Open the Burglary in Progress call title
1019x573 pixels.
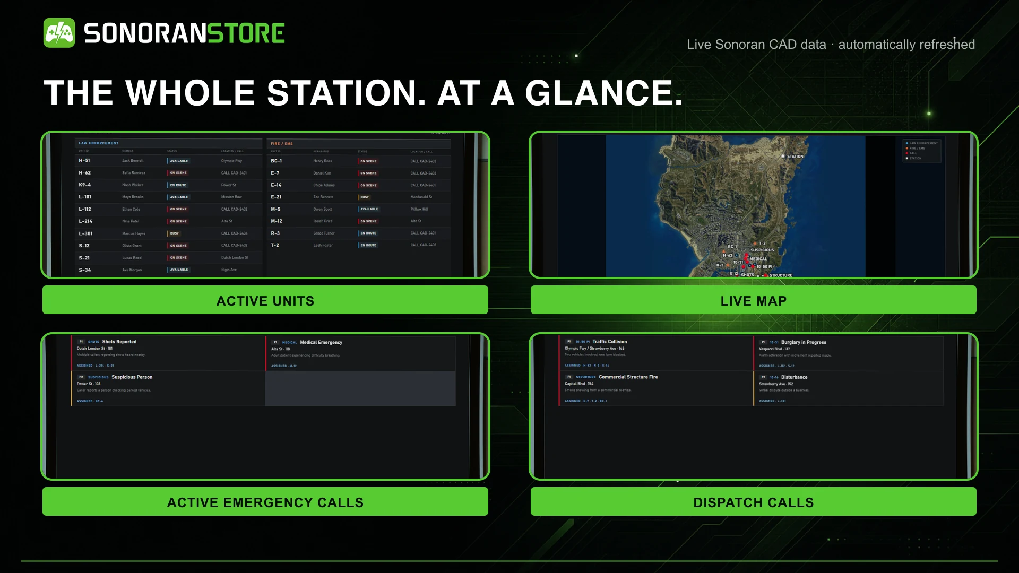click(804, 342)
